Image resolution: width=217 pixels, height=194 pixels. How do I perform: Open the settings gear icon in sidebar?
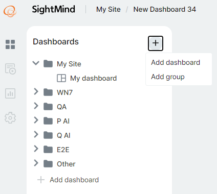click(10, 118)
